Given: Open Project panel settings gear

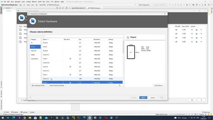Looking at the screenshot, I should [x=67, y=8].
